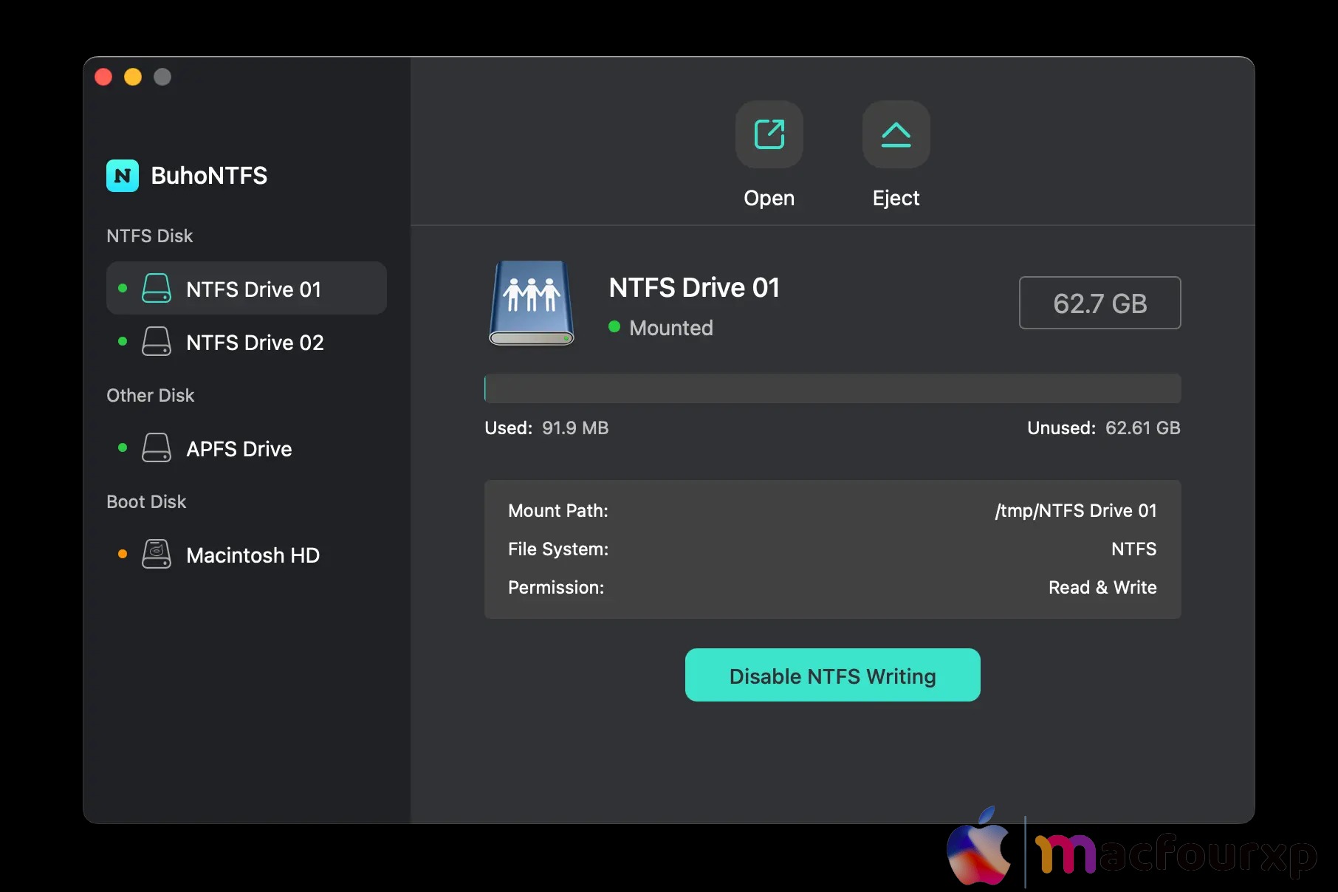Click the orange status dot beside Macintosh HD
This screenshot has width=1338, height=892.
tap(123, 554)
